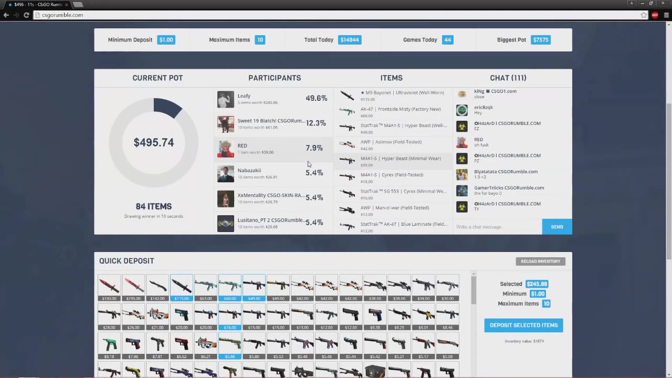The width and height of the screenshot is (672, 378).
Task: Click Leafy's participant avatar
Action: [x=226, y=99]
